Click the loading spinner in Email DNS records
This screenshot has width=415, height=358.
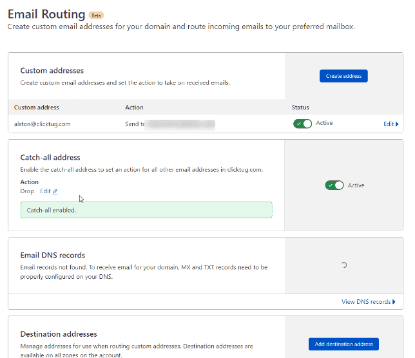pos(343,265)
